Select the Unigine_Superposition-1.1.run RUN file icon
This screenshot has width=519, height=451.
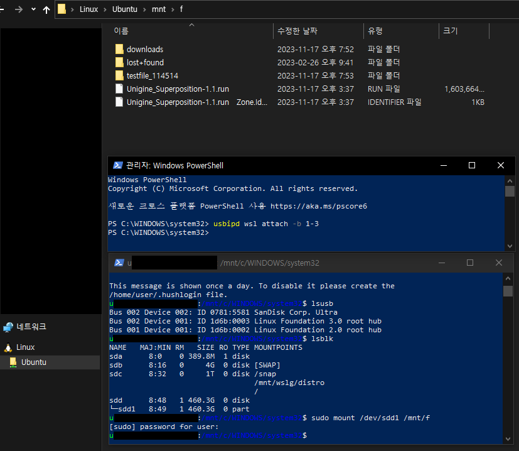[x=119, y=89]
